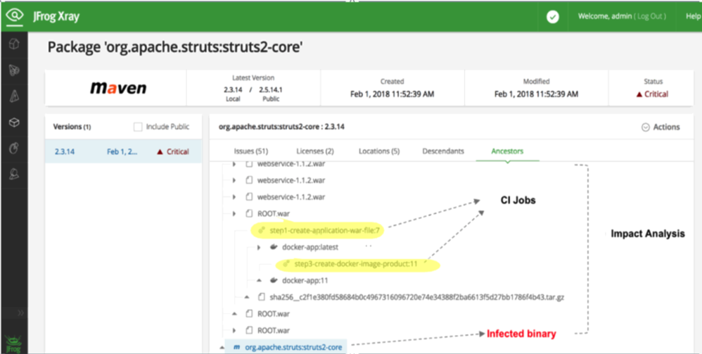Switch to the Licenses (2) tab
This screenshot has width=702, height=354.
pos(314,151)
